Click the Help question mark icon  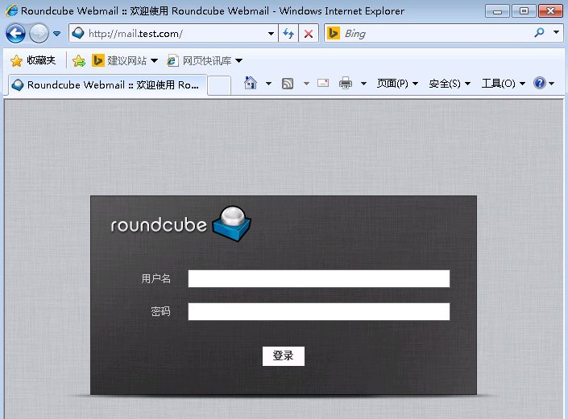click(539, 83)
